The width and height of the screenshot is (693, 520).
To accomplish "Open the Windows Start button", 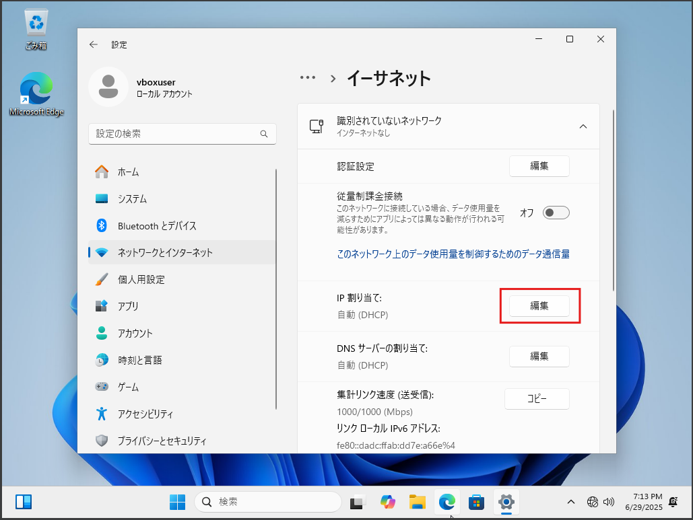I will click(x=177, y=502).
